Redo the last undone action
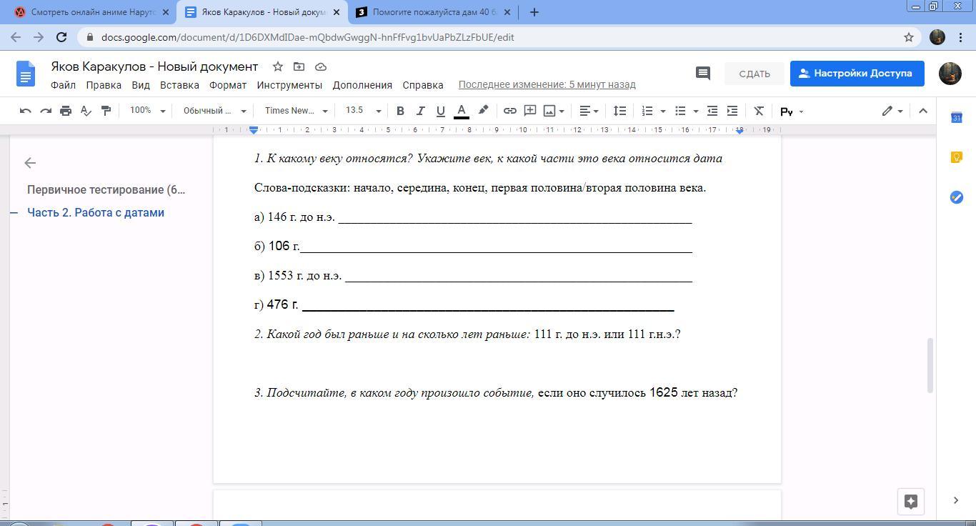The width and height of the screenshot is (976, 526). (x=46, y=111)
